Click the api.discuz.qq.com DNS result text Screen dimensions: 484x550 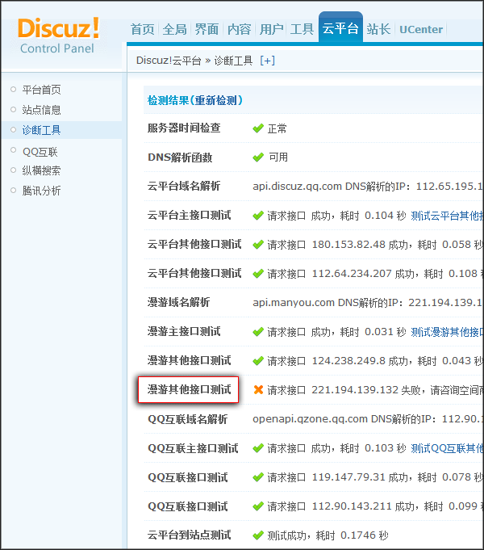368,187
